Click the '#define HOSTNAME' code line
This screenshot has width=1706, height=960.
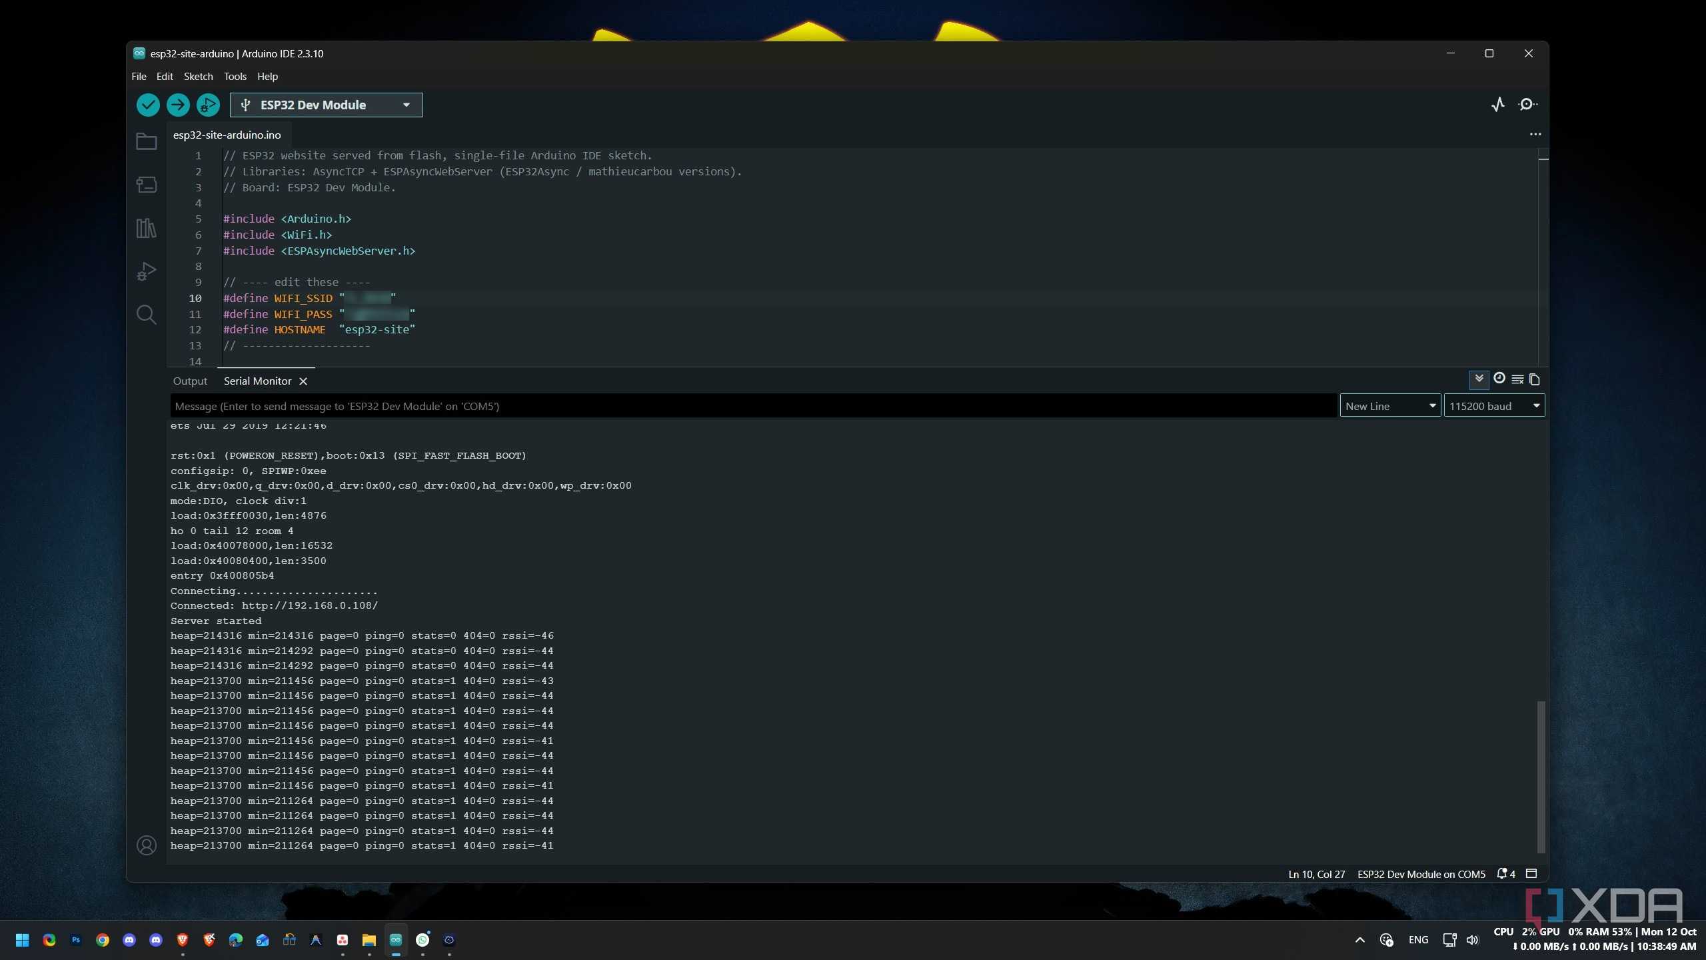(x=319, y=329)
